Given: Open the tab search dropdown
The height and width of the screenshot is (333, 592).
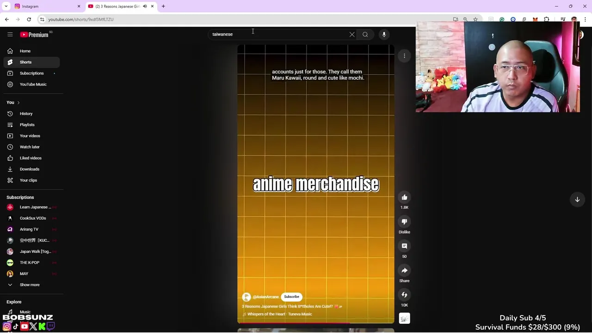Looking at the screenshot, I should coord(6,6).
